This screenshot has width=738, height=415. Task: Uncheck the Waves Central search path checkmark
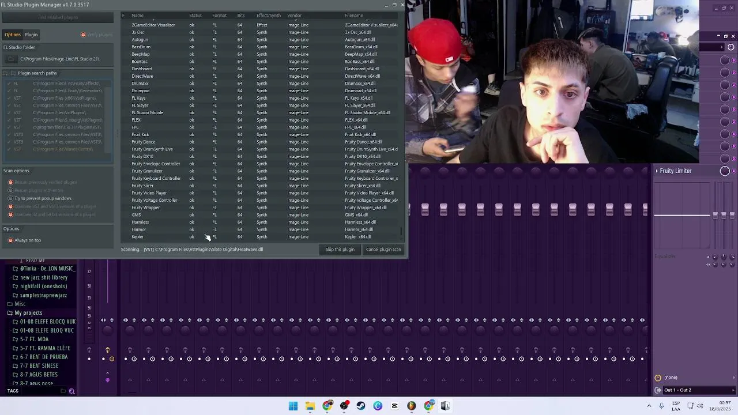[x=9, y=149]
